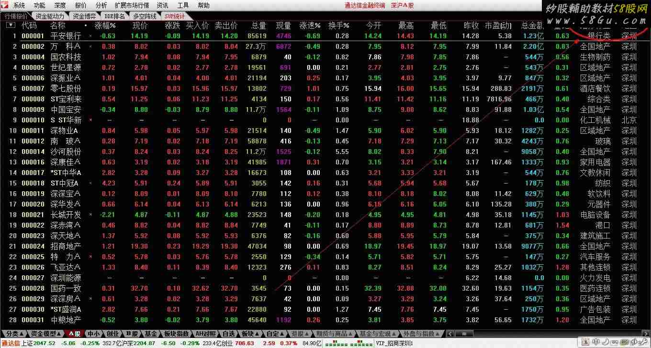The image size is (651, 348).
Task: Switch to the SUP统计 tab
Action: pyautogui.click(x=175, y=16)
